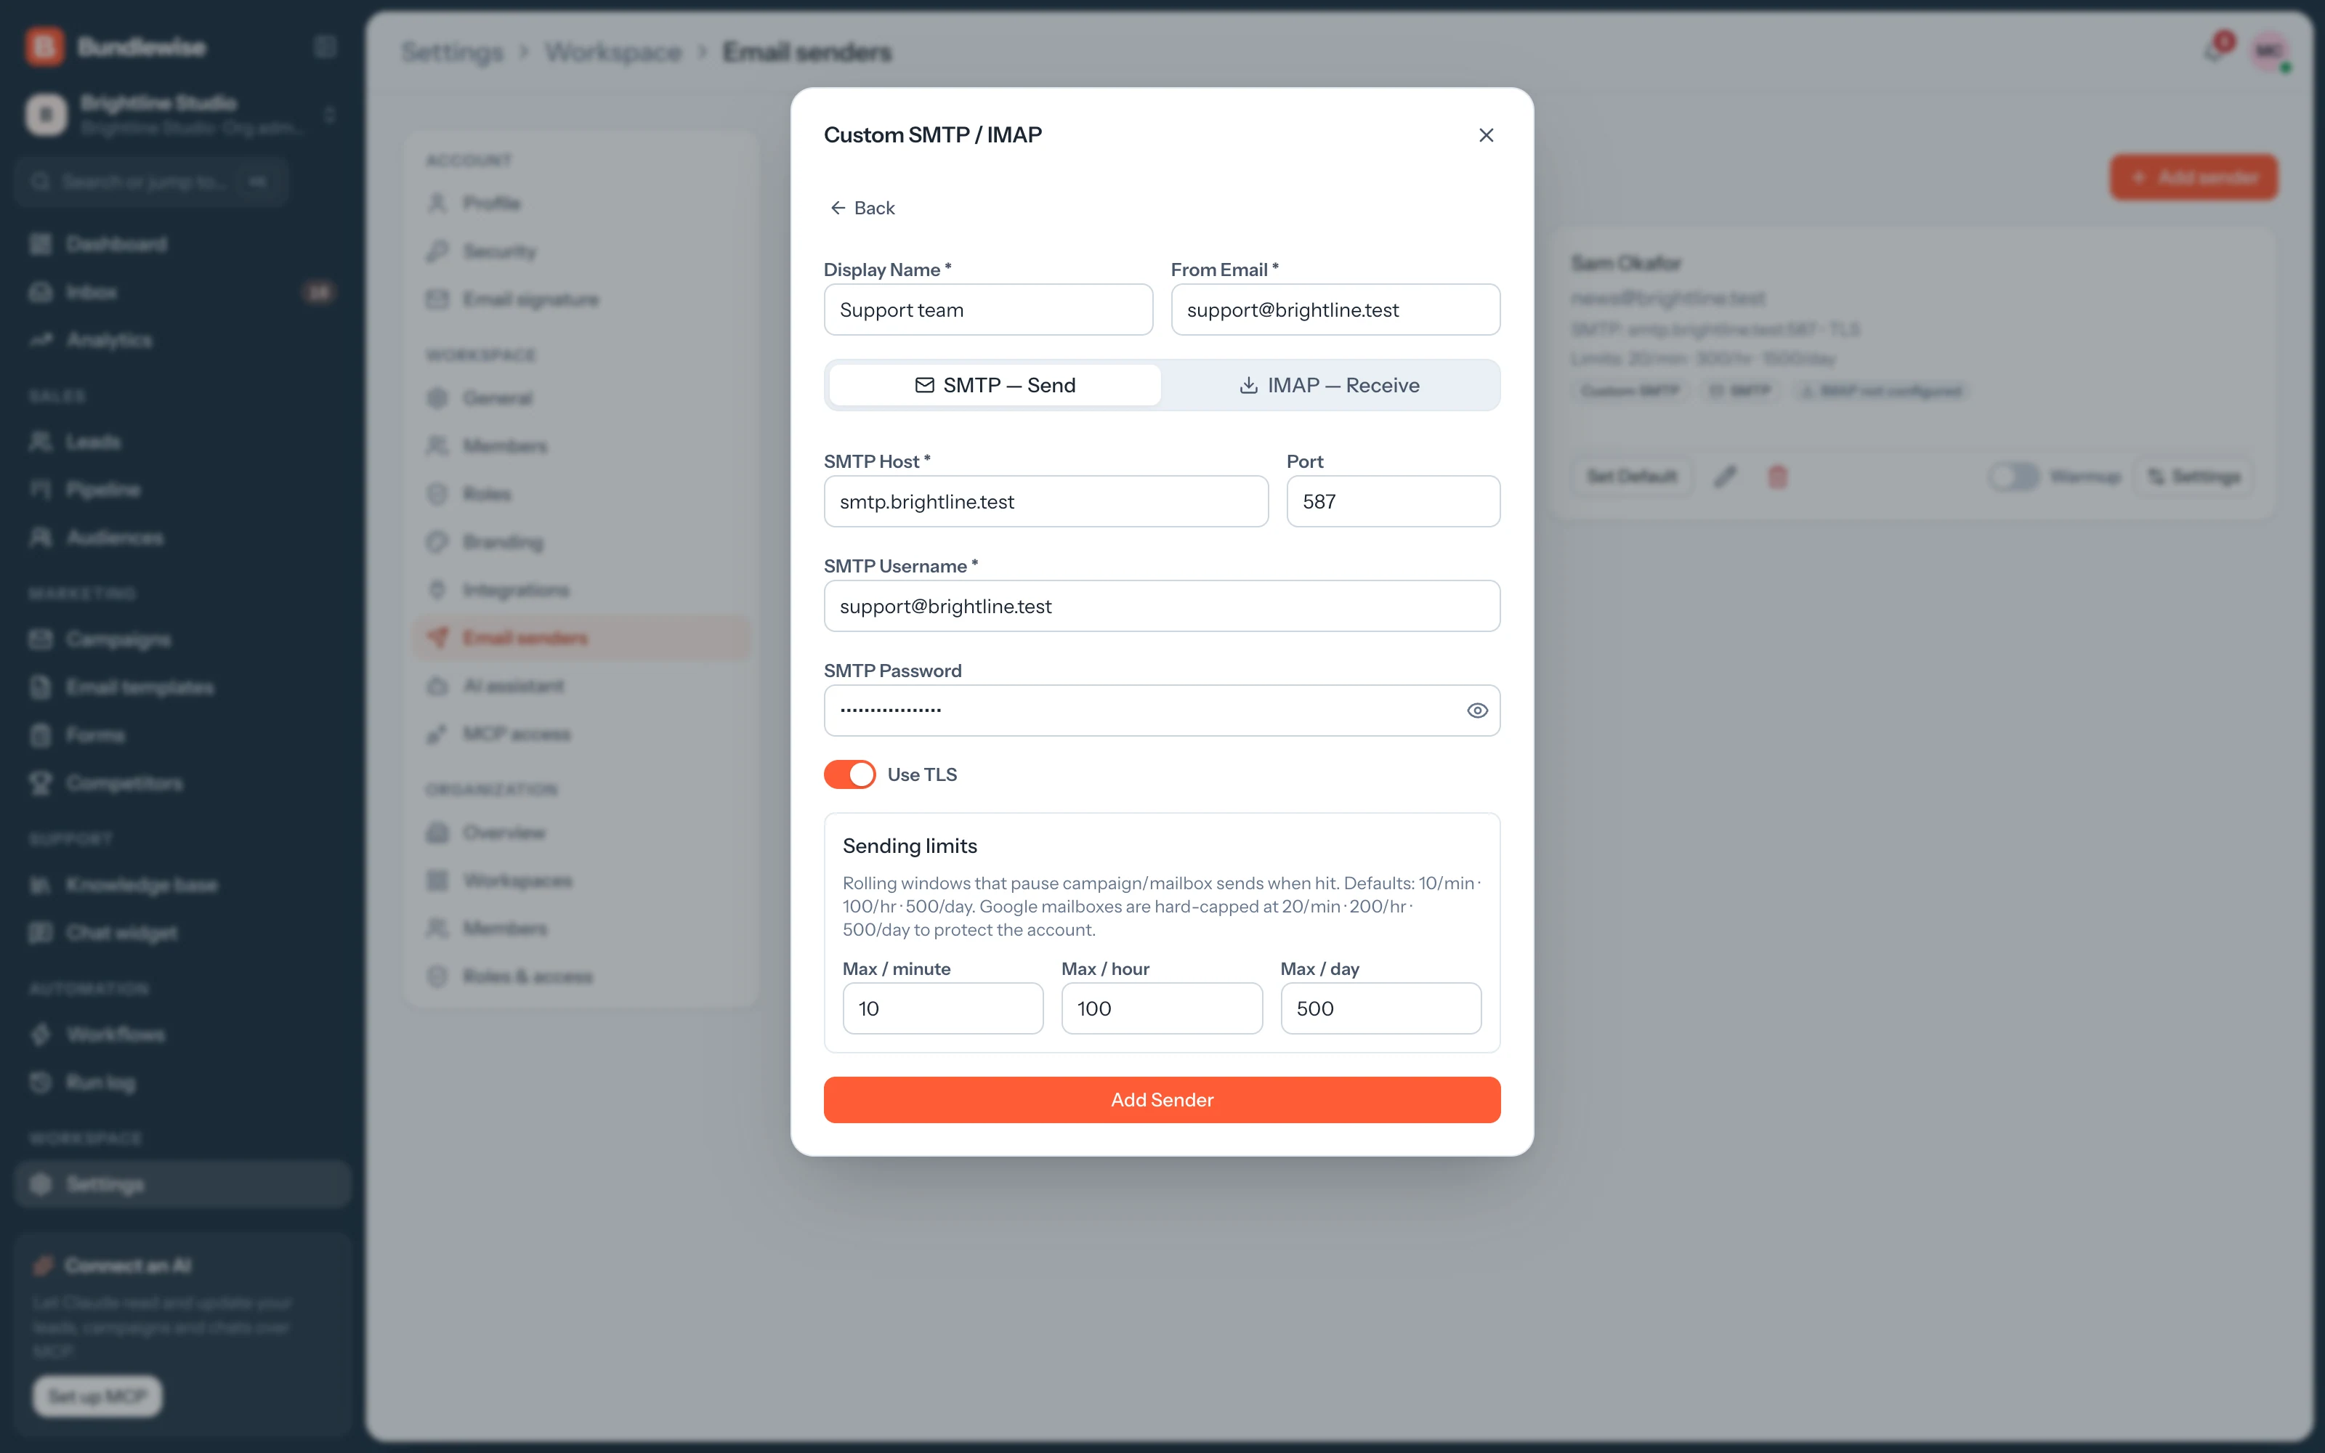Close the Custom SMTP / IMAP dialog
The width and height of the screenshot is (2325, 1453).
[1485, 136]
